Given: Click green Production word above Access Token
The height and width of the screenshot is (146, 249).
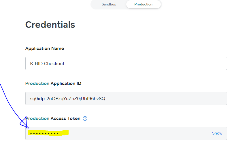Looking at the screenshot, I should click(x=37, y=118).
